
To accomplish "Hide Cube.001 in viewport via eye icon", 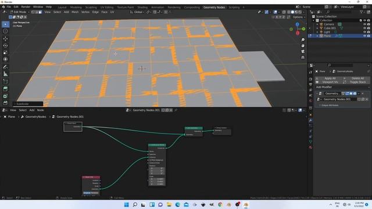I will pos(364,28).
